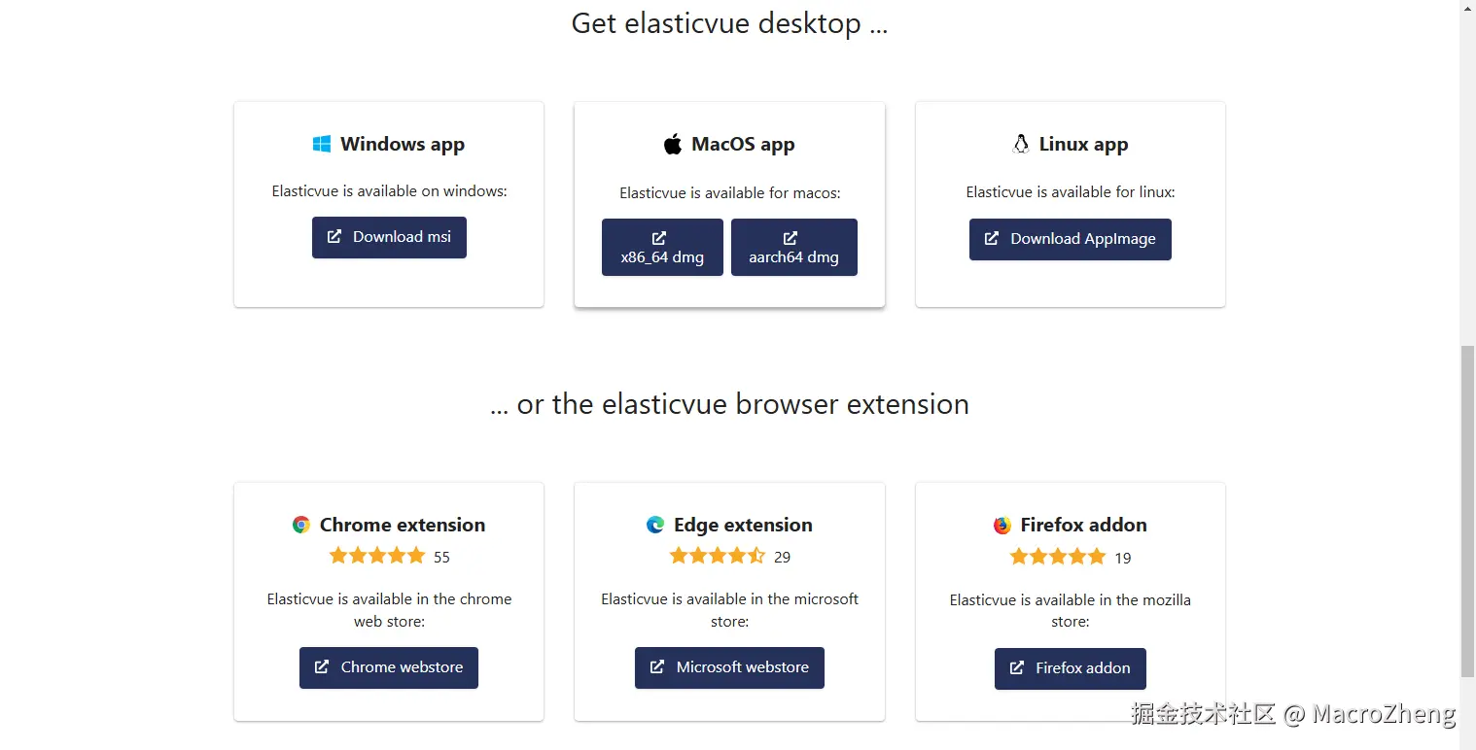
Task: Open the Microsoft webstore link
Action: coord(729,667)
